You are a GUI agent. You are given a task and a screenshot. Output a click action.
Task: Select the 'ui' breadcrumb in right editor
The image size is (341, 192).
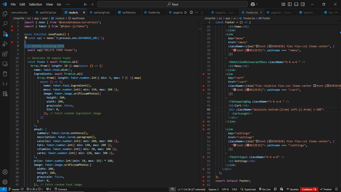234,18
